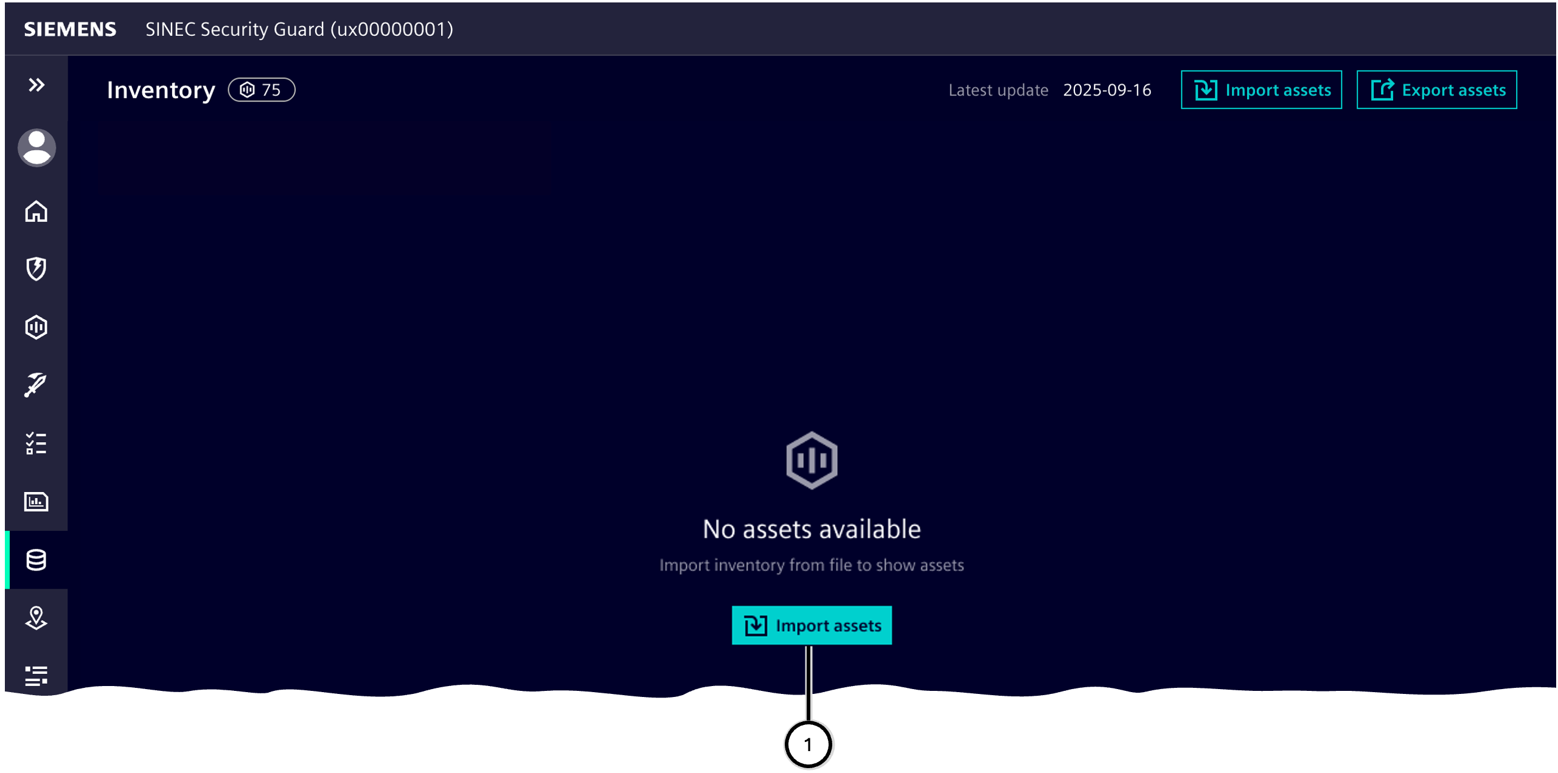Go to Home icon in sidebar

[x=37, y=212]
